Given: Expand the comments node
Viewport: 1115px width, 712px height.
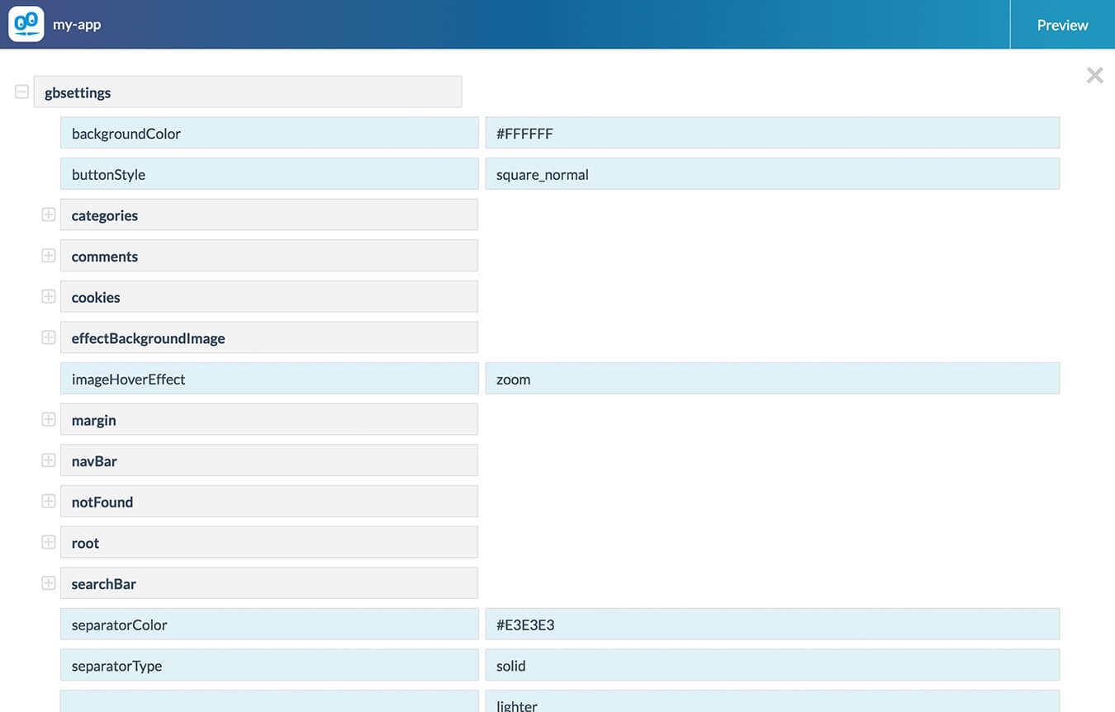Looking at the screenshot, I should pos(48,256).
